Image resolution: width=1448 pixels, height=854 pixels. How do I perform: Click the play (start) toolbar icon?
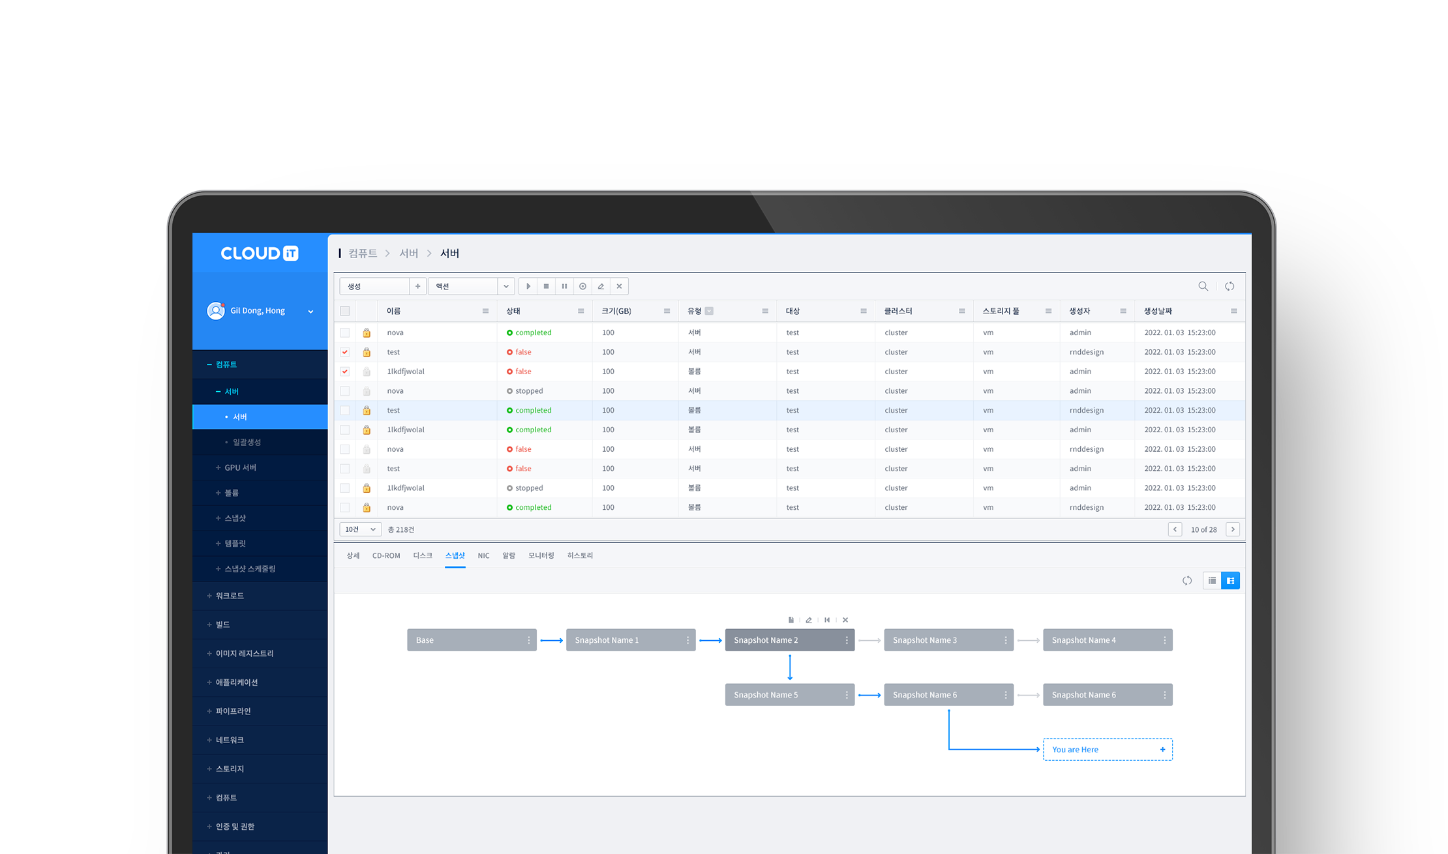pos(528,286)
